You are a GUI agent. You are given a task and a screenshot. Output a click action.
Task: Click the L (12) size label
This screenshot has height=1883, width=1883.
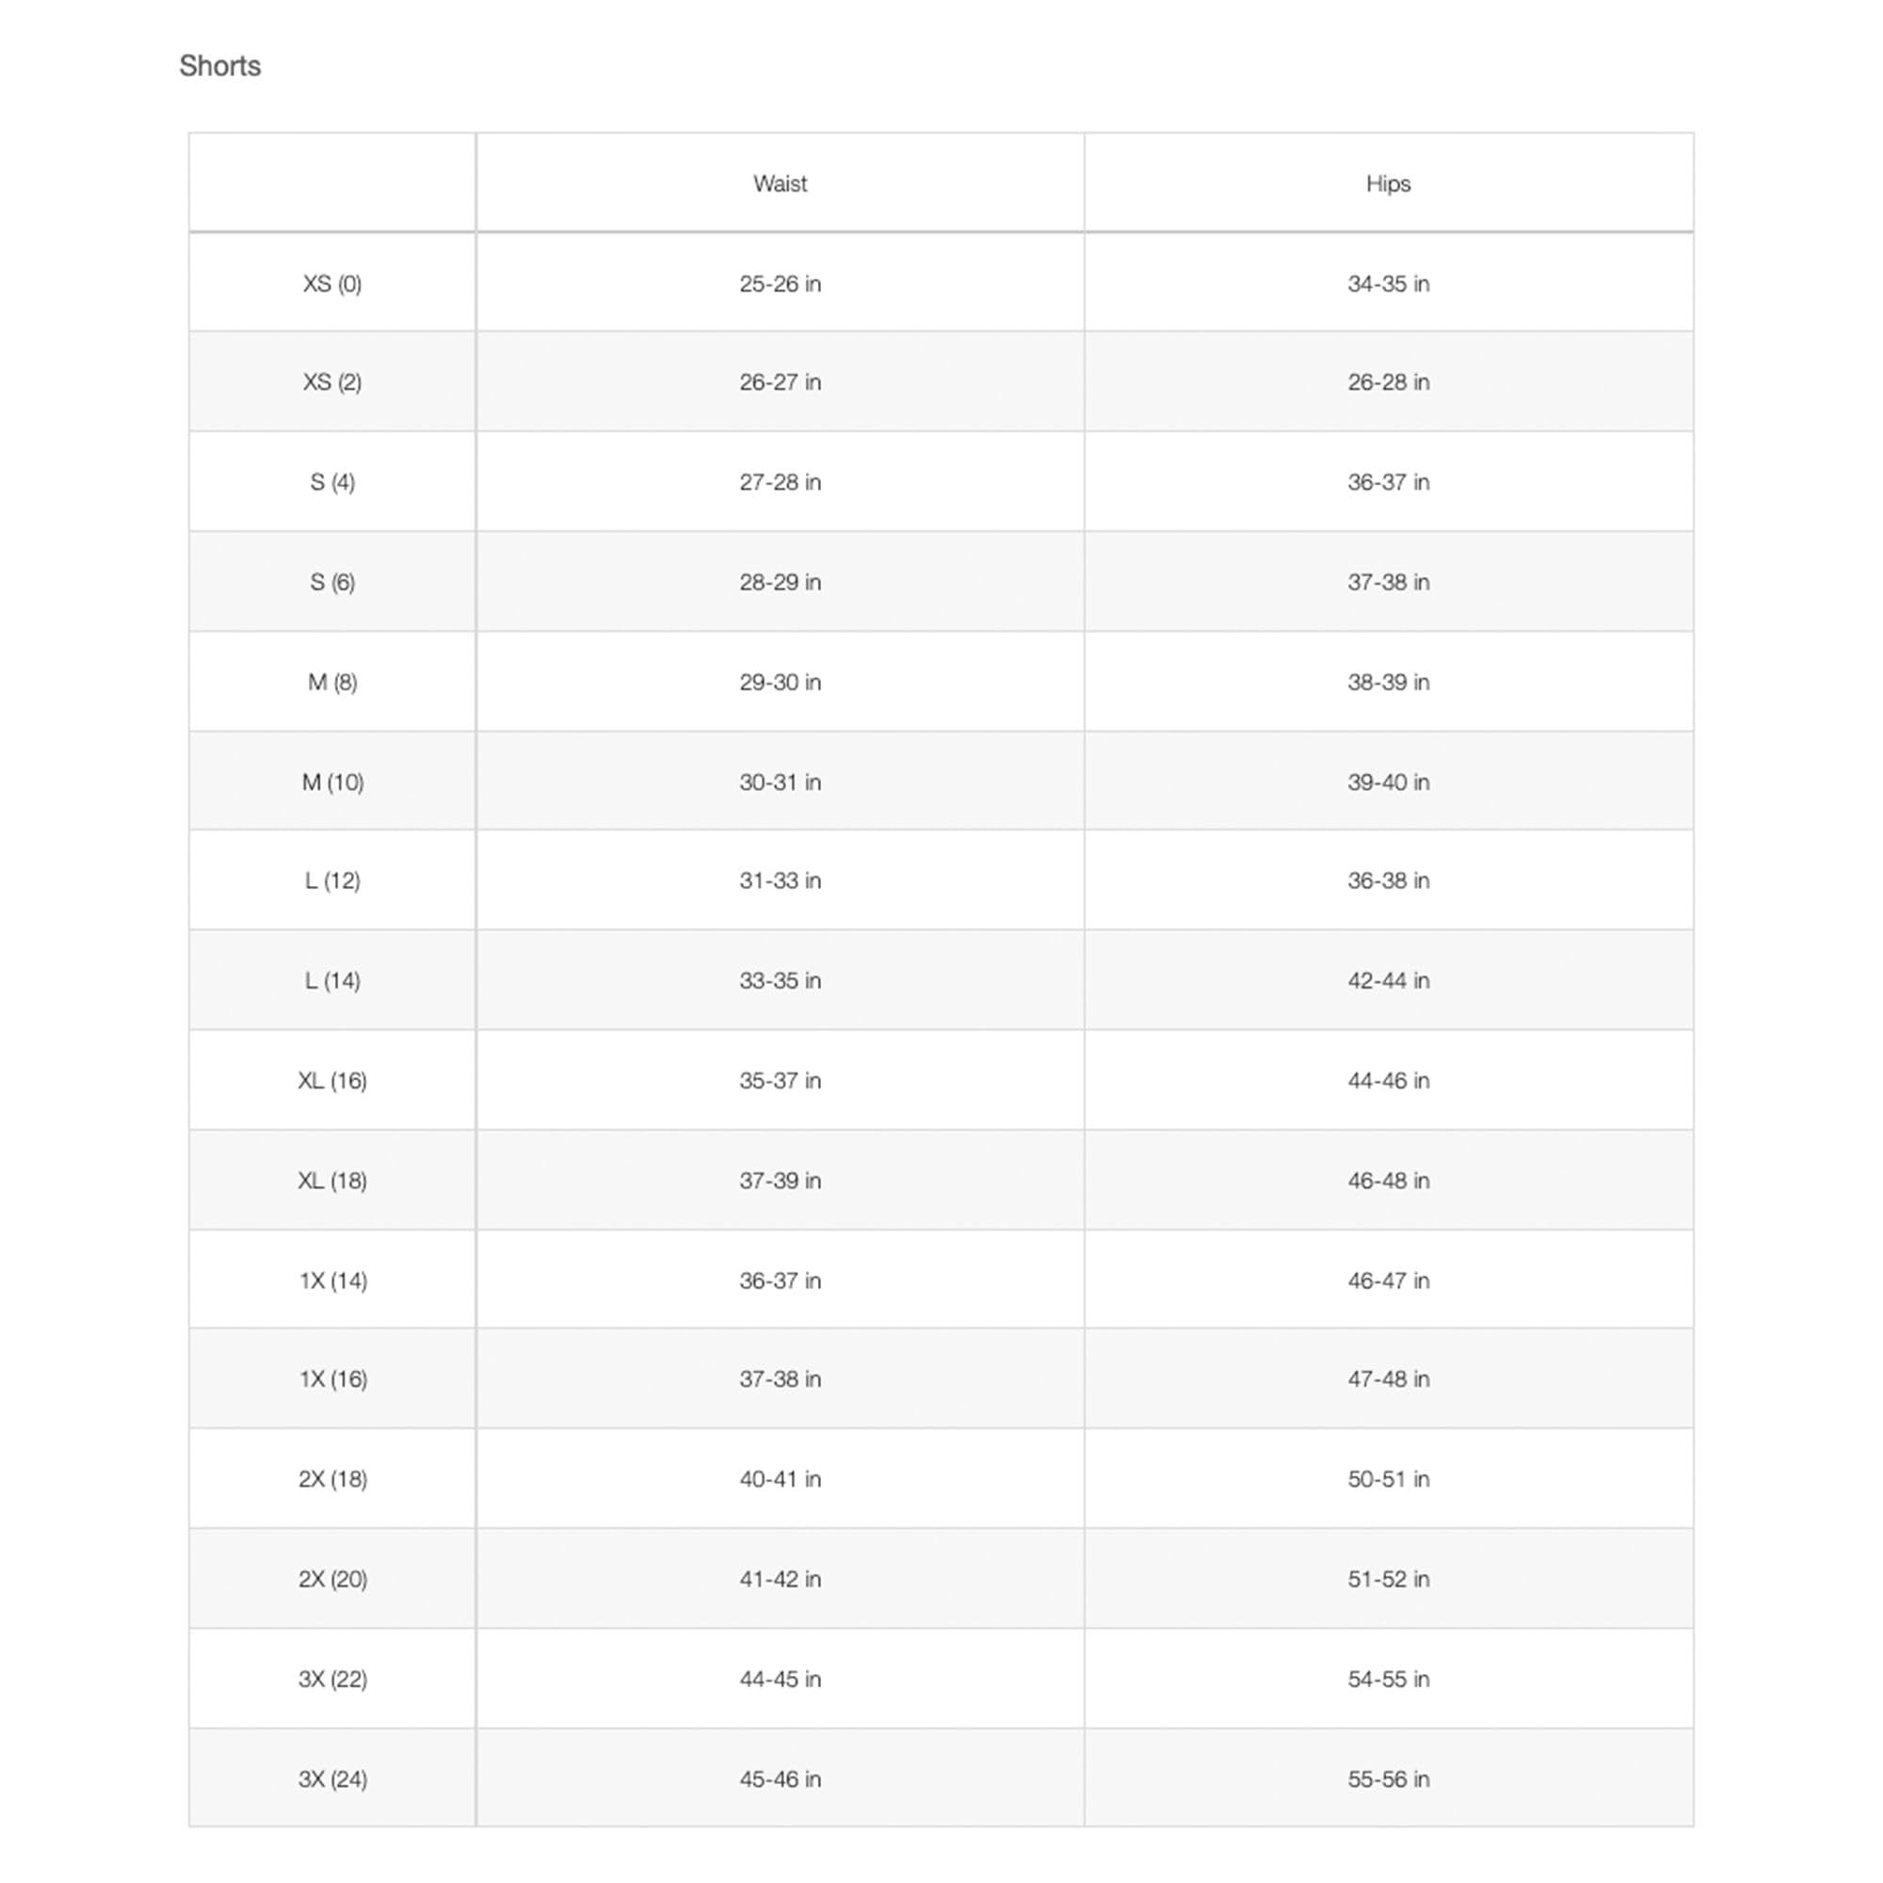pyautogui.click(x=332, y=880)
